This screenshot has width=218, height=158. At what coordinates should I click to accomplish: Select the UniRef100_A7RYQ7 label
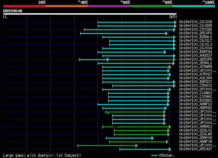click(x=196, y=74)
